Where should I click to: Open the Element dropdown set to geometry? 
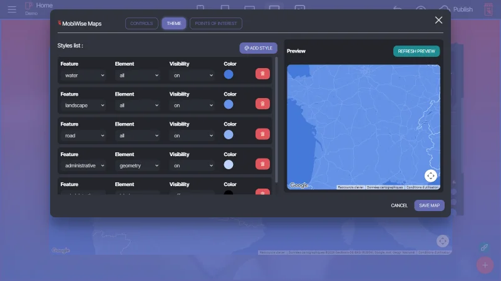pos(138,165)
